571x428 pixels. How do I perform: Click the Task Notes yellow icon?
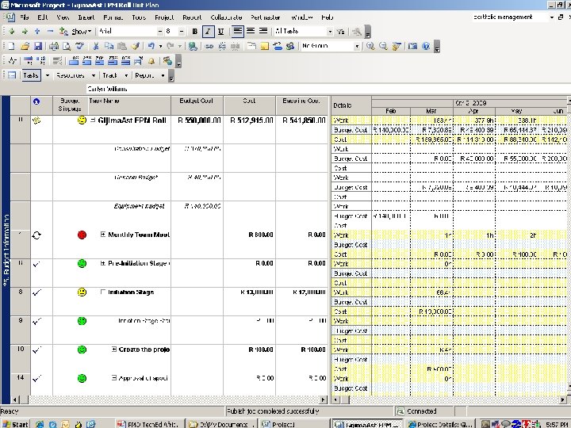[264, 46]
